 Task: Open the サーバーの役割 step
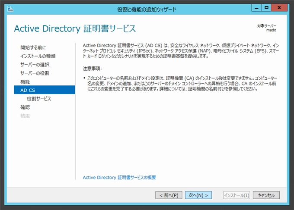pos(35,73)
